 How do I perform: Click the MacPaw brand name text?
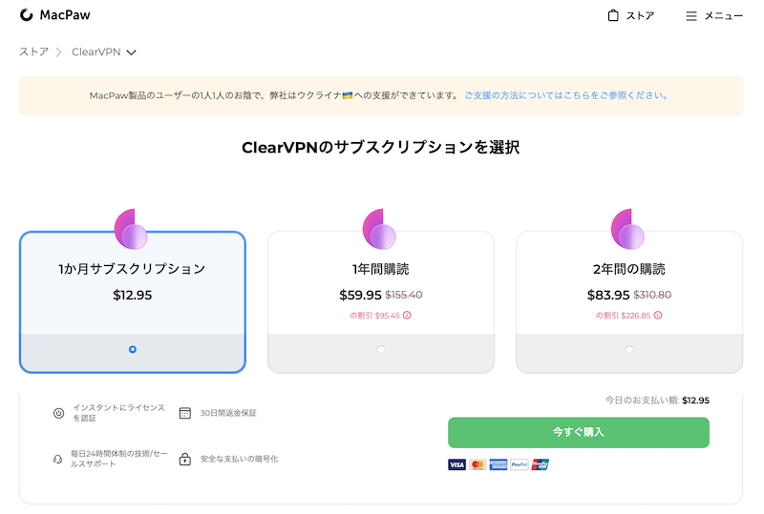[x=65, y=15]
